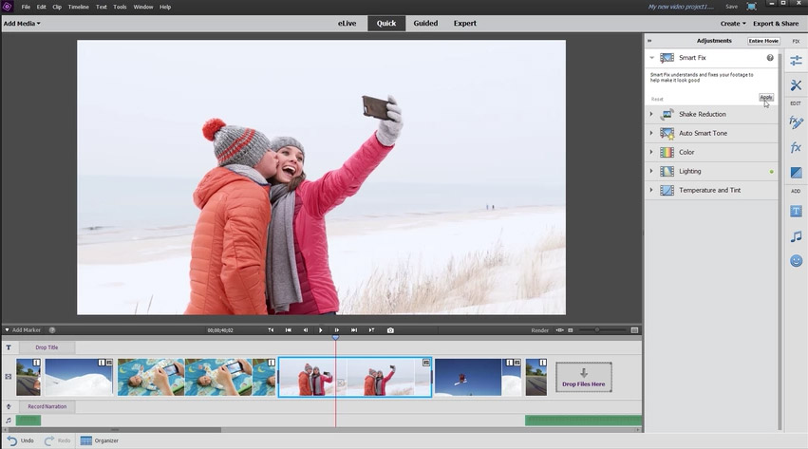Screen dimensions: 808x449
Task: Switch to the Guided tab
Action: 425,24
